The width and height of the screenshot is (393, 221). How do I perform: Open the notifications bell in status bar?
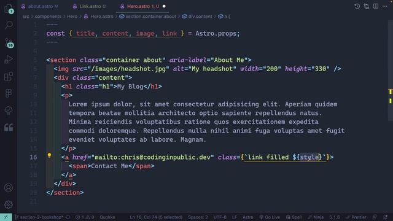coord(386,217)
